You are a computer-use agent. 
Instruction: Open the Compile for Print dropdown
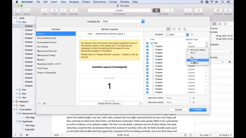(123, 21)
